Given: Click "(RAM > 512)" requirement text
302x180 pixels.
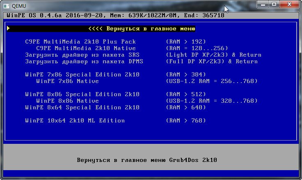Looking at the screenshot, I should coord(186,95).
